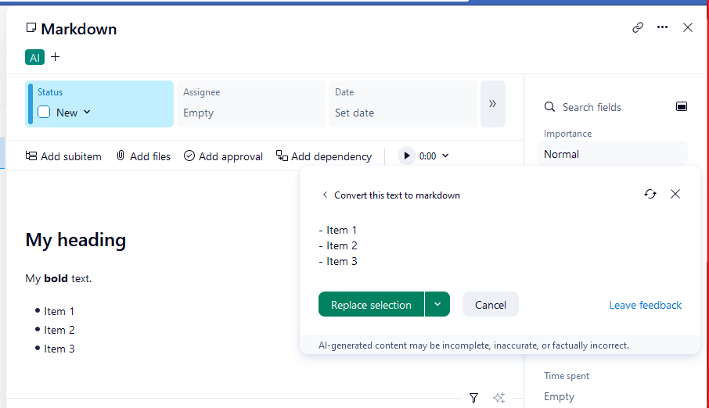Screen dimensions: 709x408
Task: Open the three-dot more options menu
Action: pos(663,27)
